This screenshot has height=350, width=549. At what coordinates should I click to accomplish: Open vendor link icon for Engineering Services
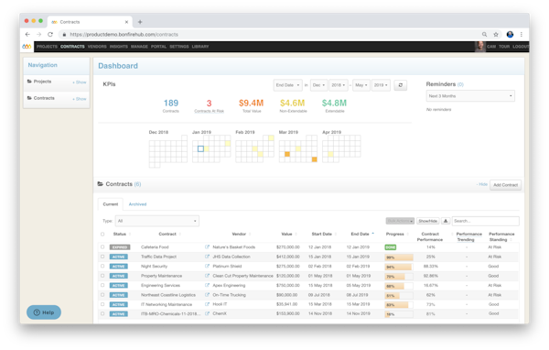208,285
